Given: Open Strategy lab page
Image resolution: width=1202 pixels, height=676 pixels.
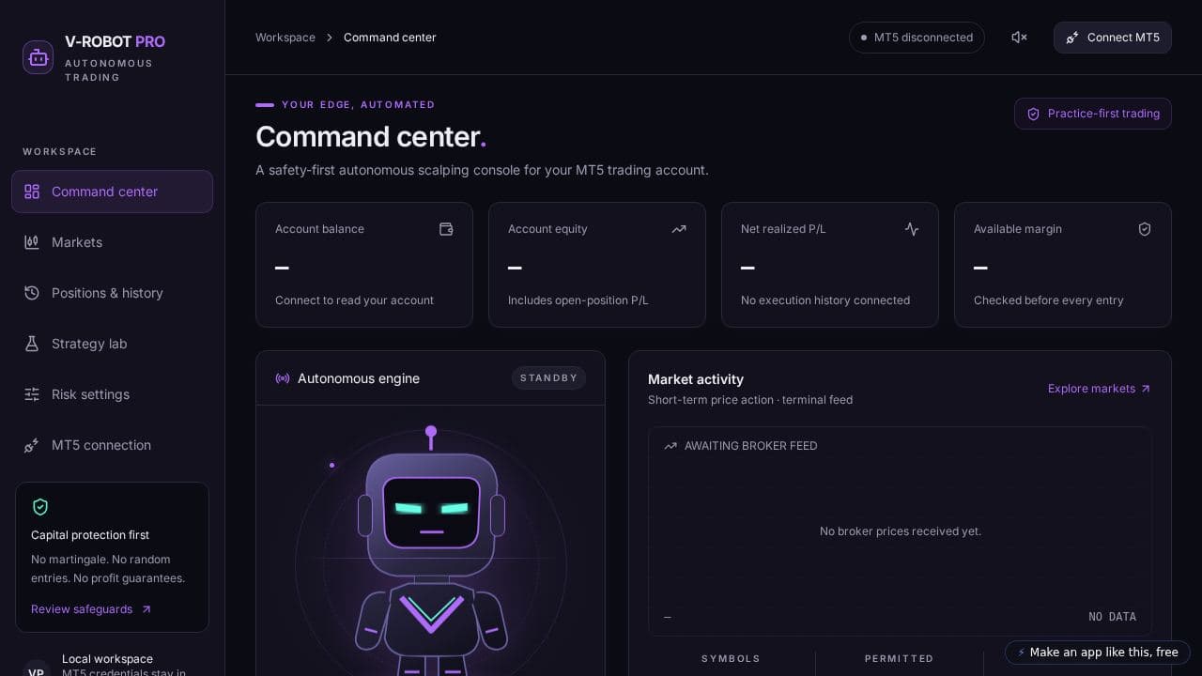Looking at the screenshot, I should (112, 344).
